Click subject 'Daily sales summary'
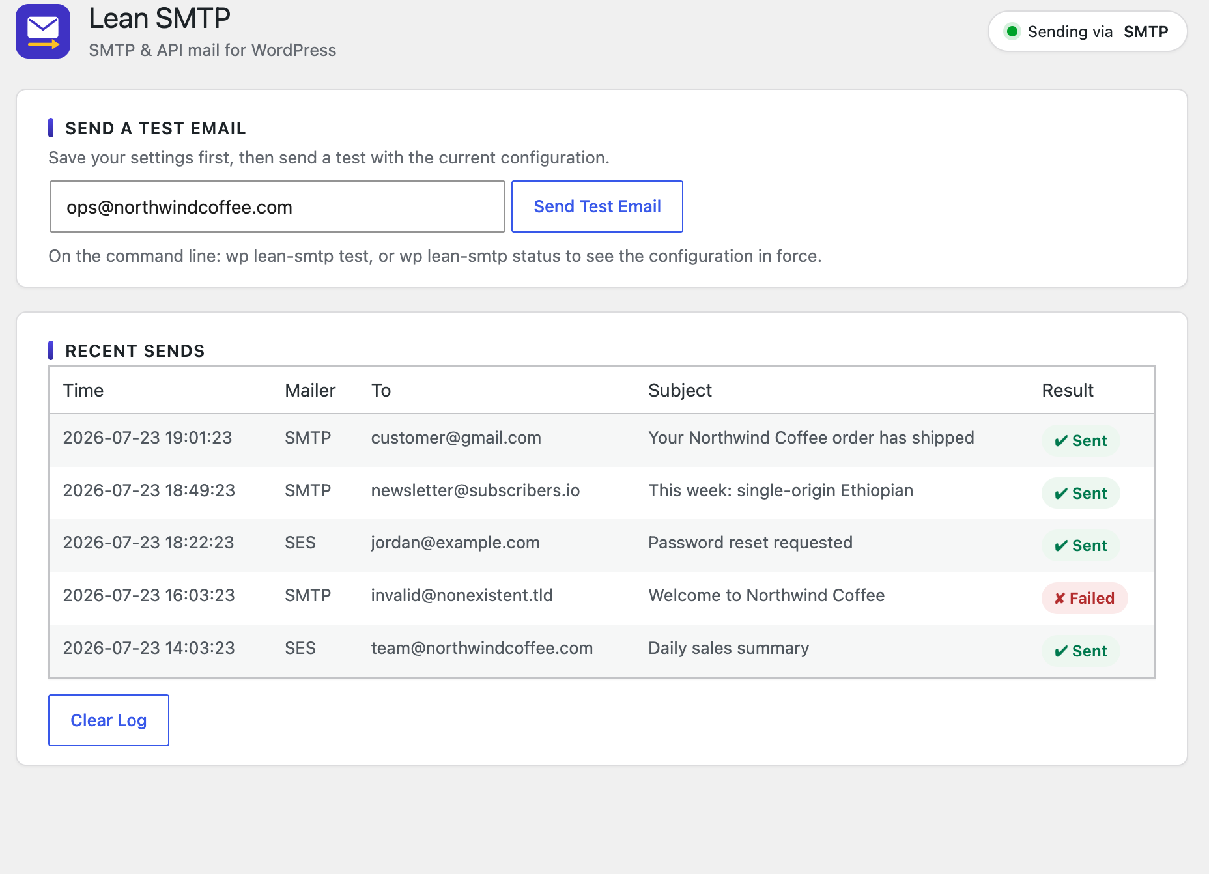Screen dimensions: 1209x874 pos(728,648)
